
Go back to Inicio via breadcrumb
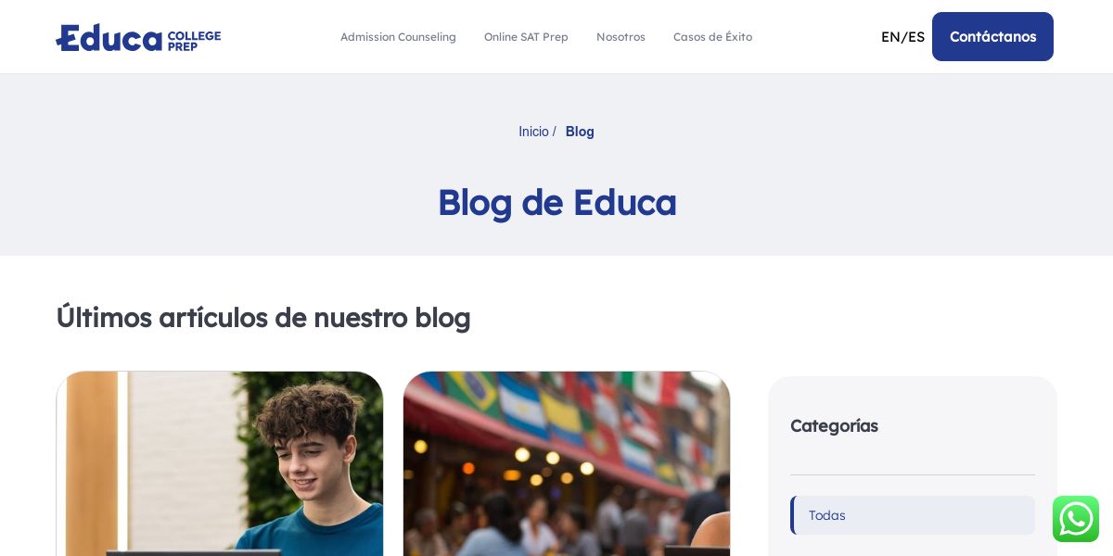(x=533, y=132)
